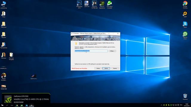This screenshot has height=107, width=191.
Task: Click the 'Далее' next button
Action: [x=106, y=68]
